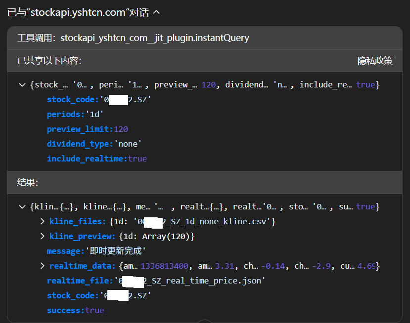410x323 pixels.
Task: Collapse the shared request parameters object
Action: coord(22,84)
